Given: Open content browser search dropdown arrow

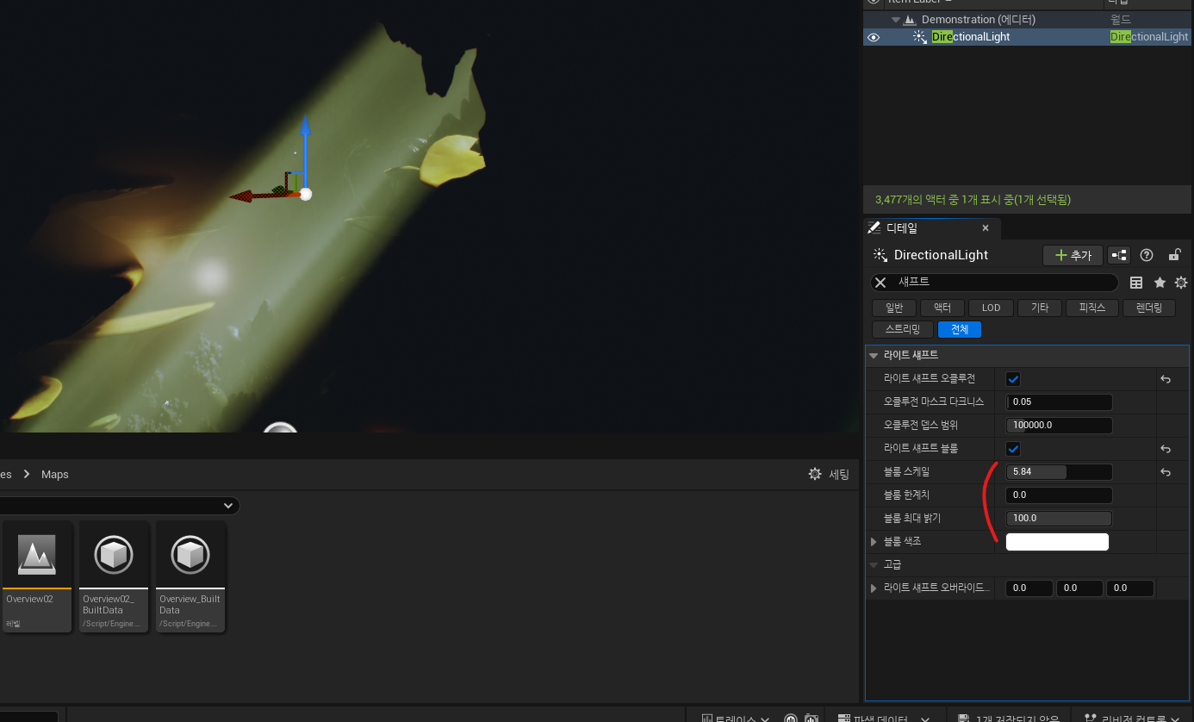Looking at the screenshot, I should 228,506.
